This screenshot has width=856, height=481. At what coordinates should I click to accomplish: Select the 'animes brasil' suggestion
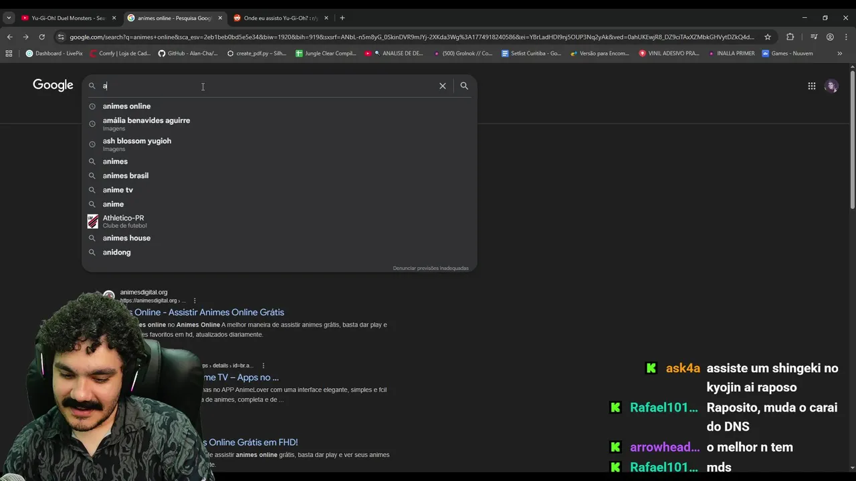tap(279, 176)
